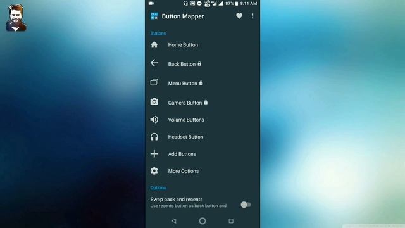Tap the left arrow Back Button icon

pyautogui.click(x=154, y=63)
